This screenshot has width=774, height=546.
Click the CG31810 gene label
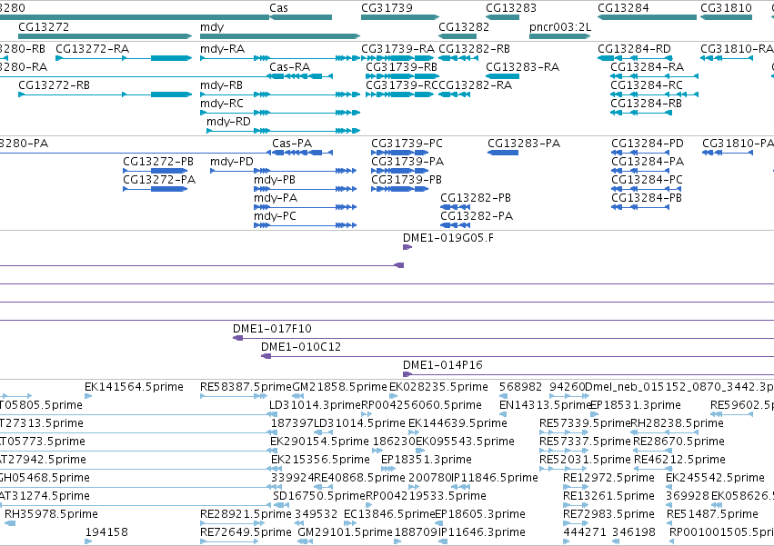click(x=726, y=8)
